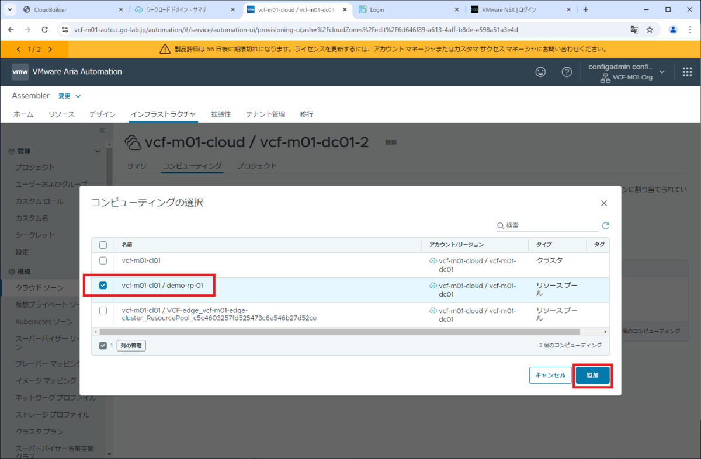Screen dimensions: 701x459
Task: Go to previous notification banner arrow
Action: point(18,50)
